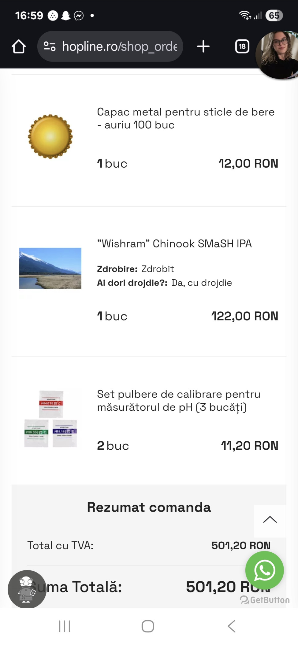
Task: Open site settings icon in address bar
Action: (49, 46)
